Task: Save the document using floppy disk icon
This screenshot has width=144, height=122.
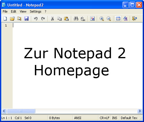Action: click(x=26, y=19)
